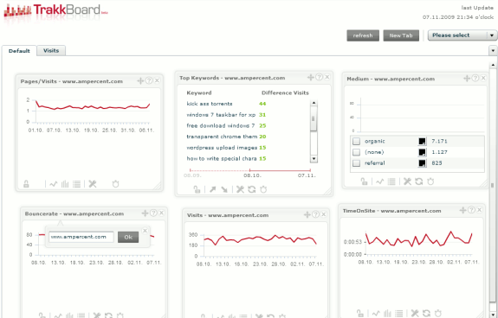
Task: Switch Pages/Visits widget to bar chart view
Action: [x=65, y=184]
